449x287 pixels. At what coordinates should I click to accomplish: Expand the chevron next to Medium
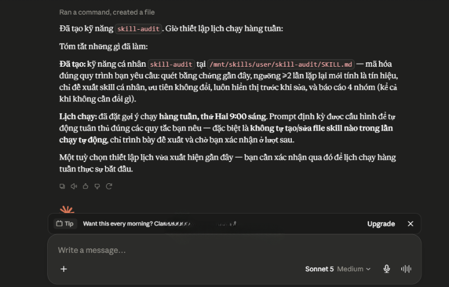369,269
